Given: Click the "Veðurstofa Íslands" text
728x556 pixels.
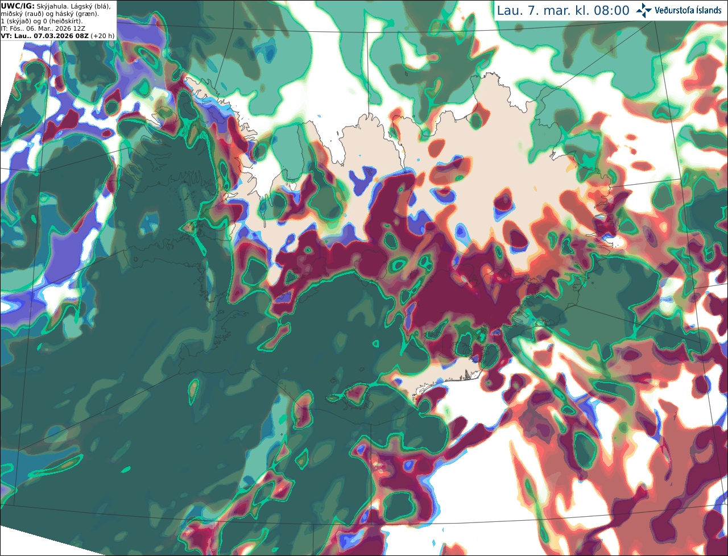Looking at the screenshot, I should coord(688,10).
